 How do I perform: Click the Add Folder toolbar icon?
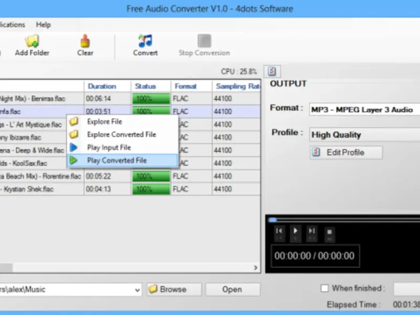click(32, 41)
